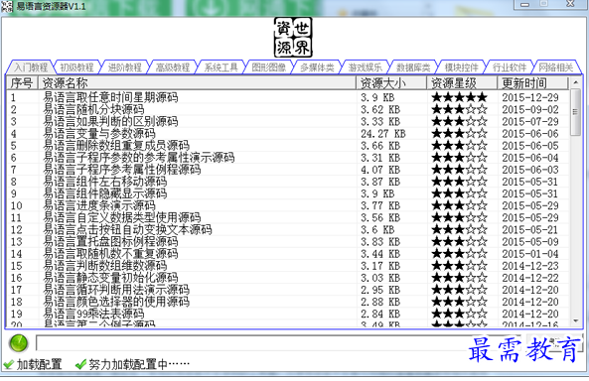Select row 易语言置托盘图标例程源码

click(x=288, y=242)
